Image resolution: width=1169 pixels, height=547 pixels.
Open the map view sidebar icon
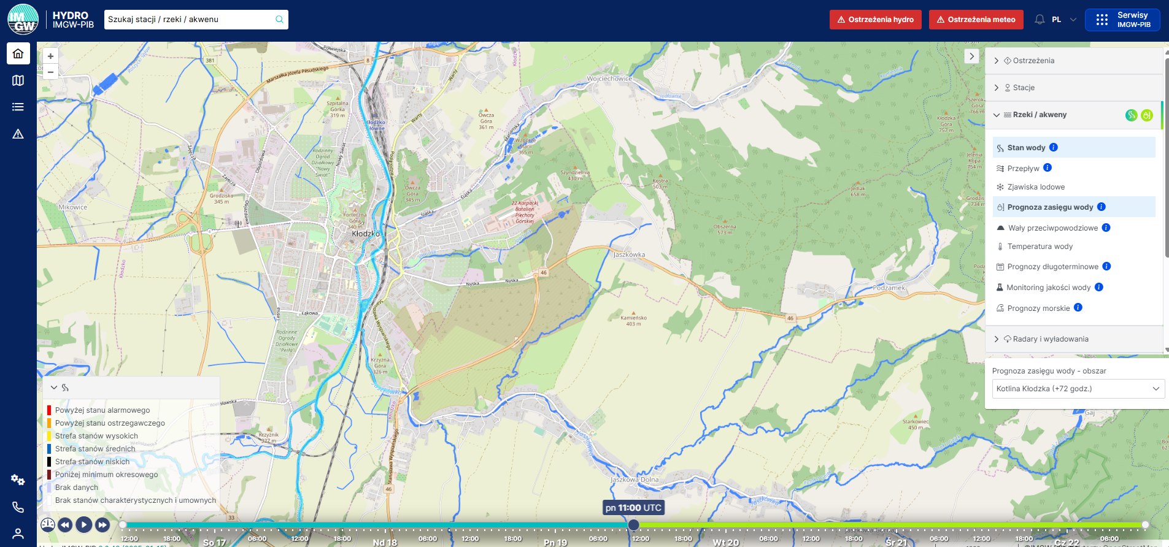click(18, 80)
